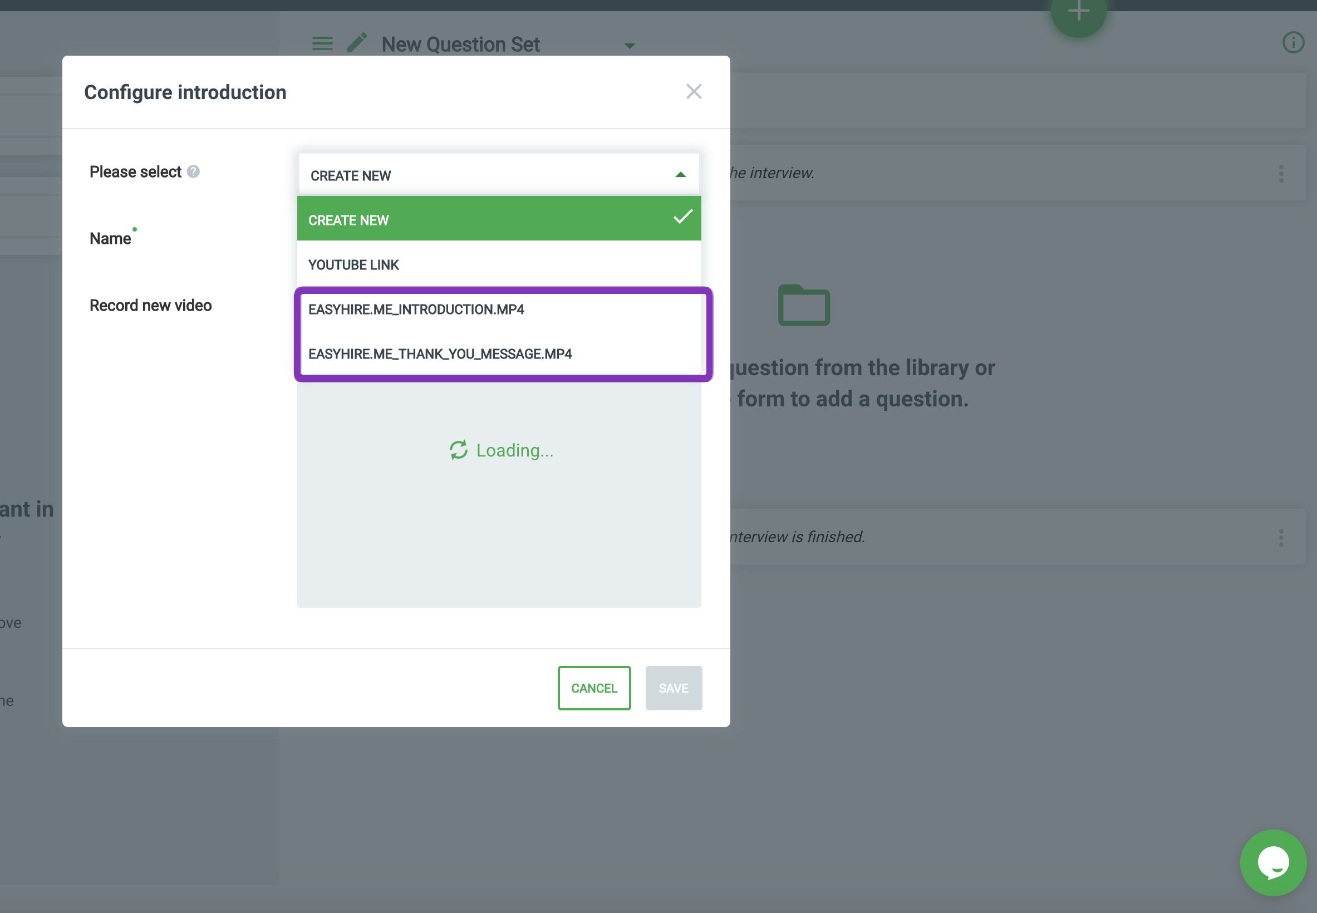This screenshot has height=913, width=1317.
Task: Click the green plus add button
Action: [x=1078, y=13]
